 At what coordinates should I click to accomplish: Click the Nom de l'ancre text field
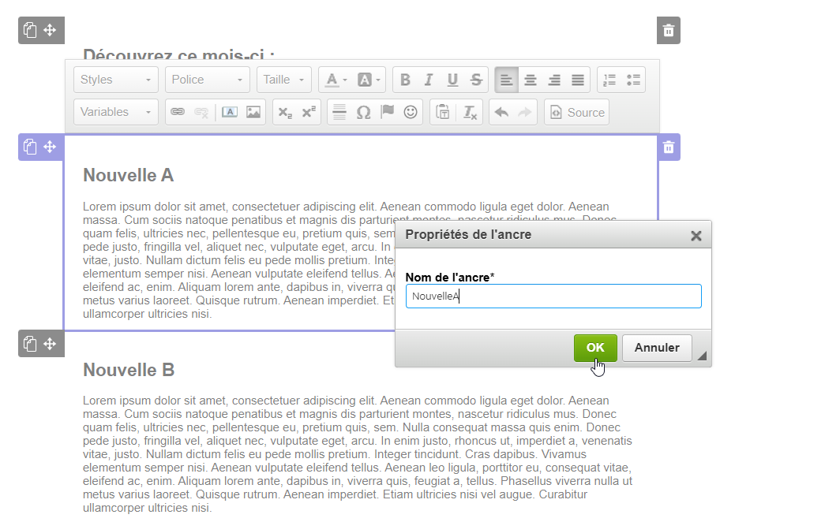pyautogui.click(x=553, y=296)
